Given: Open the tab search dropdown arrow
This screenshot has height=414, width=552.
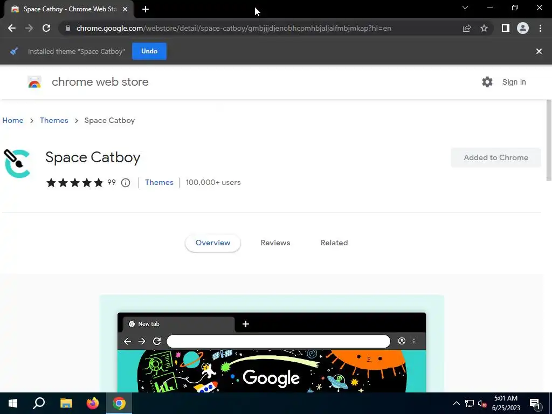Looking at the screenshot, I should point(465,8).
